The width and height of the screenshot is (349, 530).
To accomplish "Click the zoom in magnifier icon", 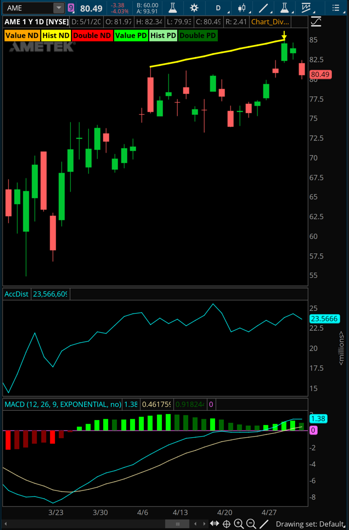I will (239, 525).
